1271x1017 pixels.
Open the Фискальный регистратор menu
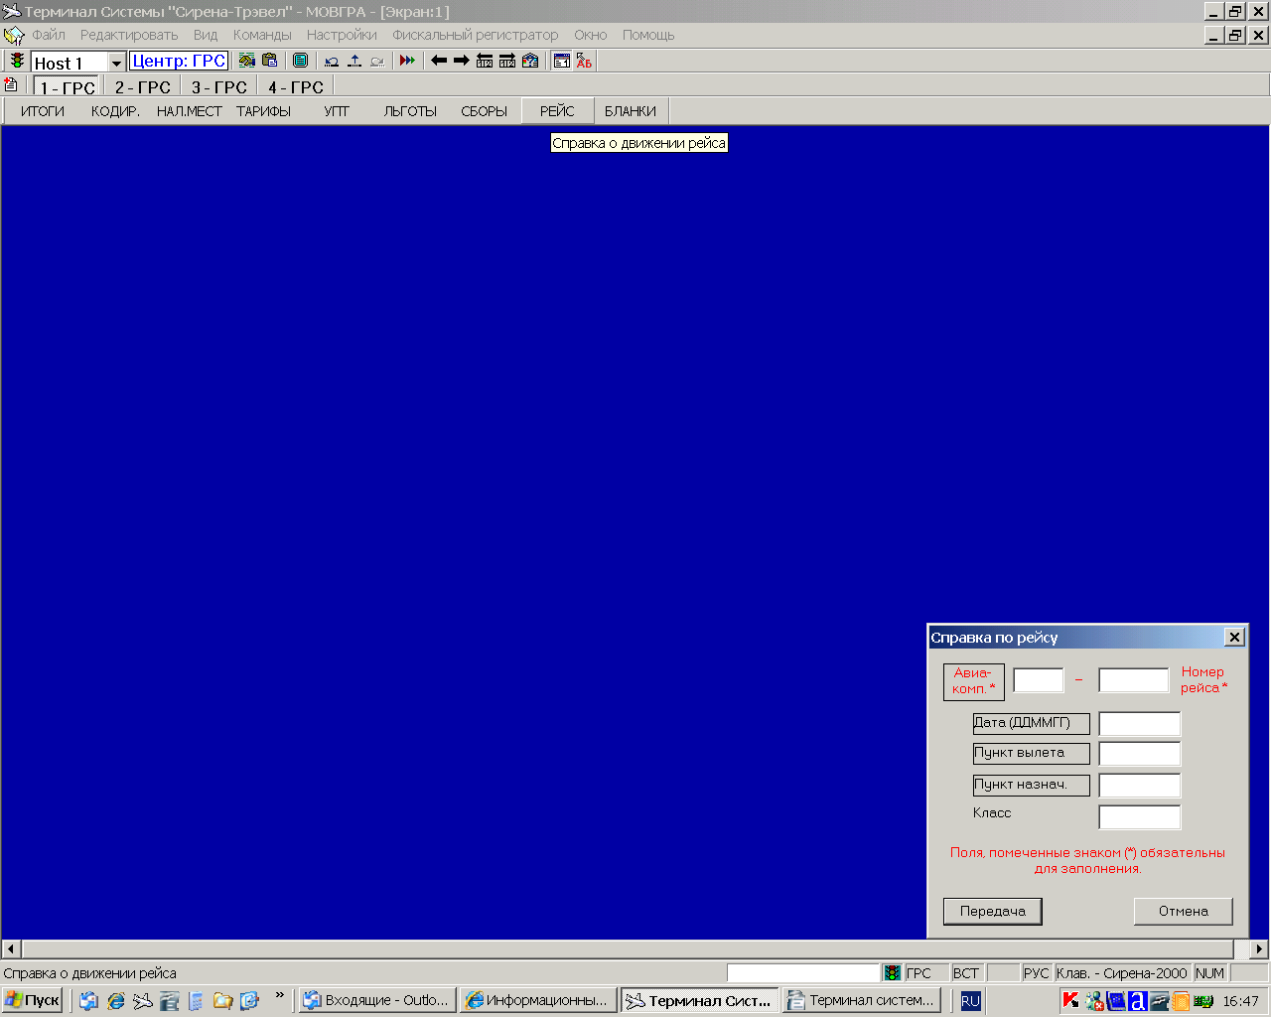[475, 35]
